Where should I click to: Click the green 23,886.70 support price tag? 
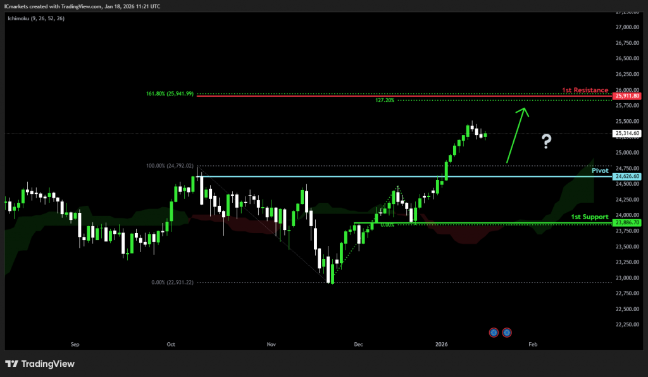point(628,223)
